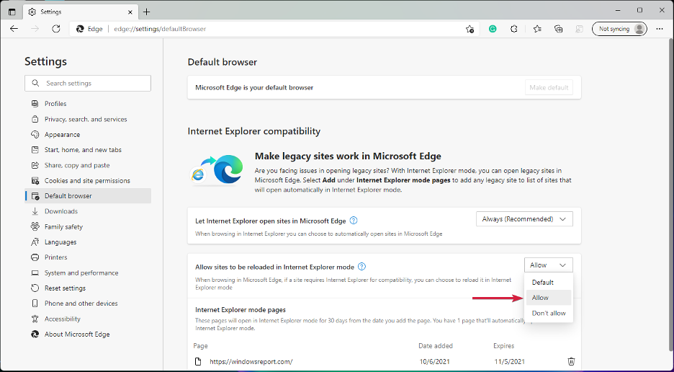Click the Not syncing profile button
Screen dimensions: 674x372
tap(619, 29)
